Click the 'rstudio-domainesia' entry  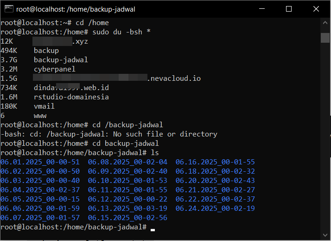click(71, 97)
